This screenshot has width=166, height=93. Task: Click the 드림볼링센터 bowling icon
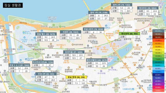(133, 89)
